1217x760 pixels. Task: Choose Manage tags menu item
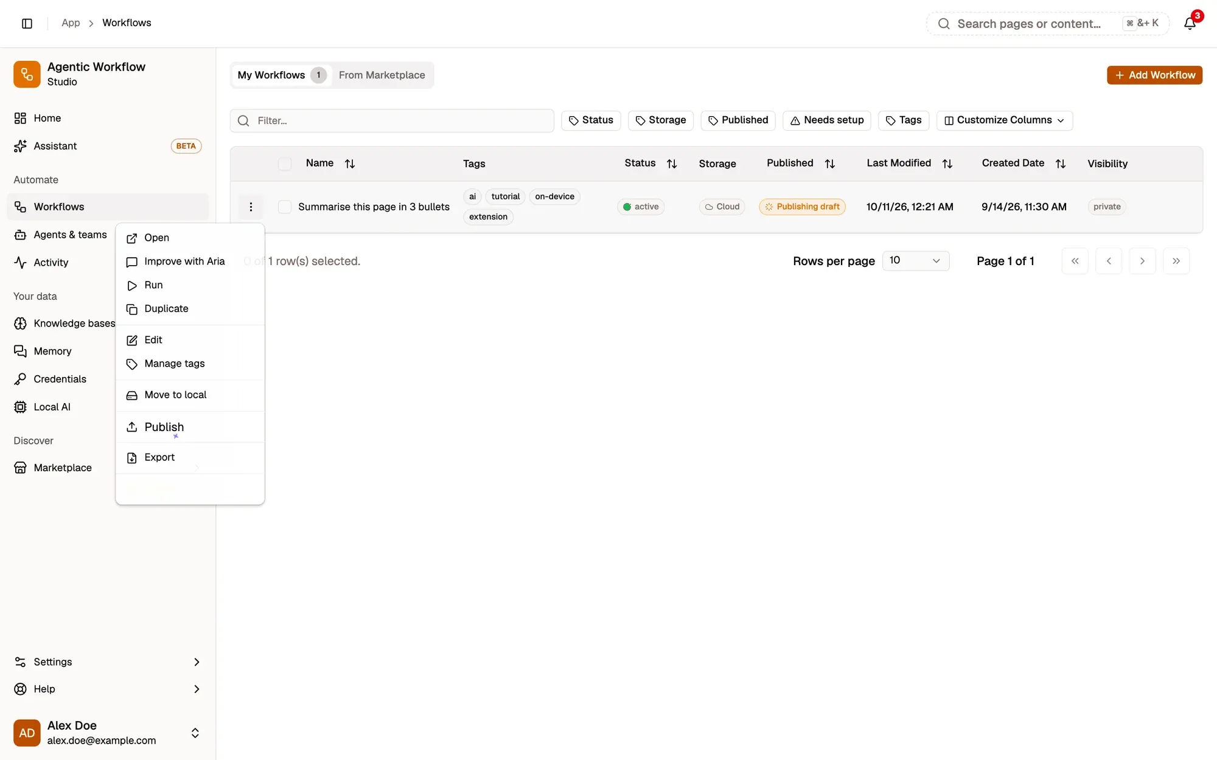(x=190, y=364)
